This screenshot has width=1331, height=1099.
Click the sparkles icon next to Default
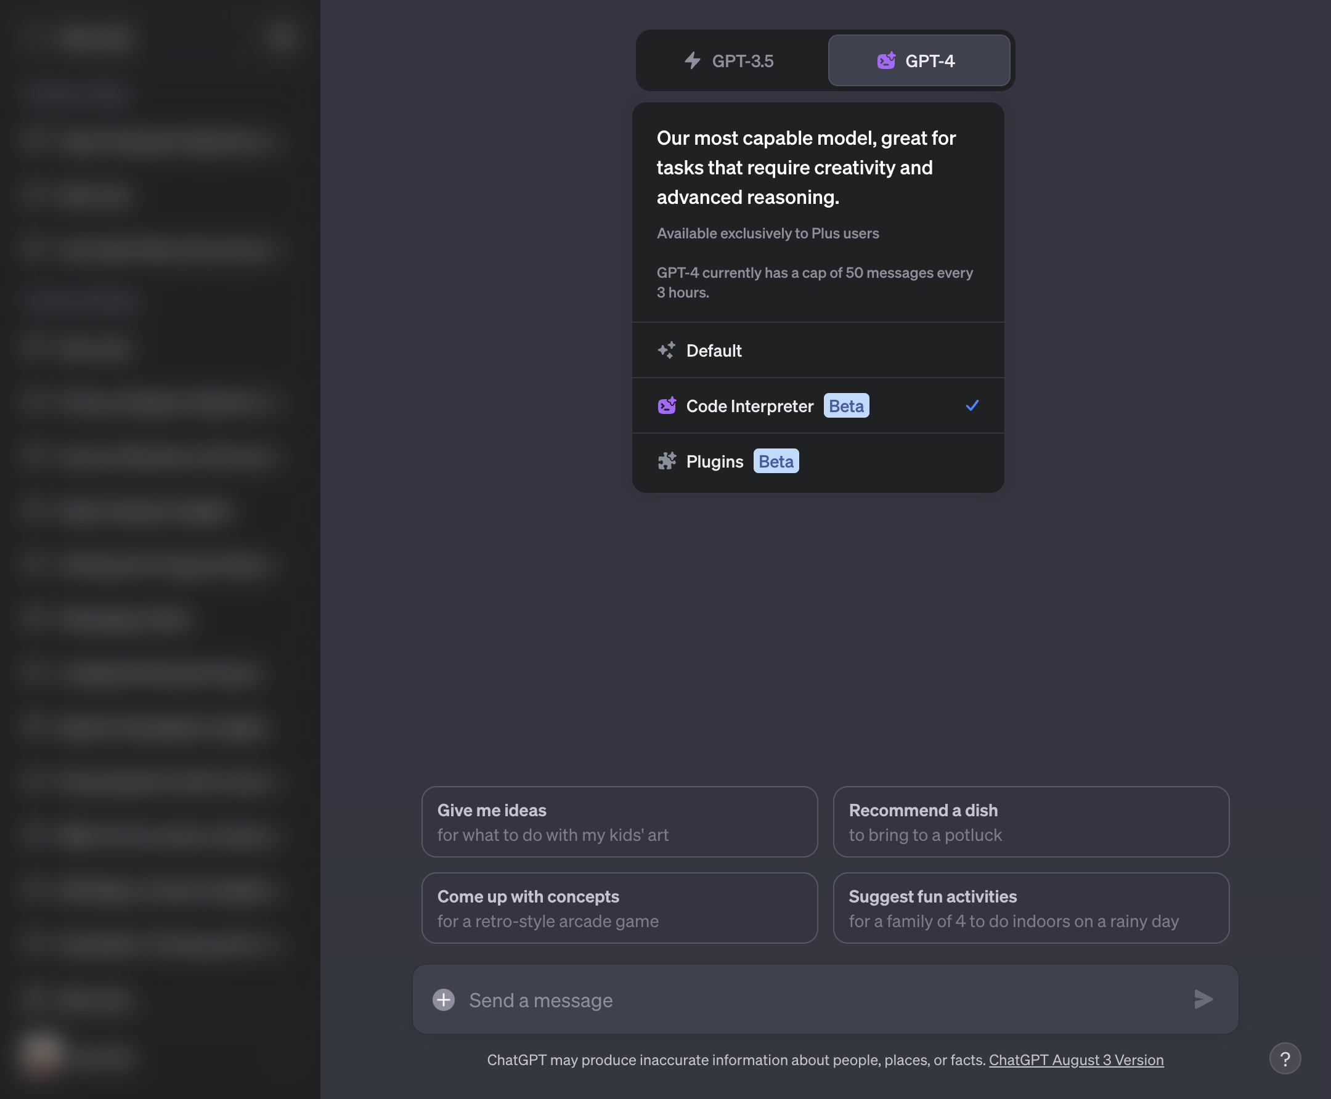click(x=667, y=350)
